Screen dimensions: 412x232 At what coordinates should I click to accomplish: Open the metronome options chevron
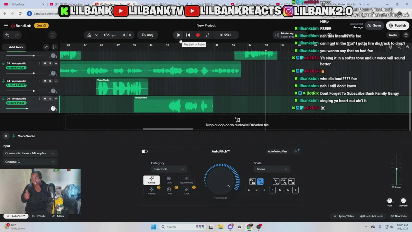(96, 35)
